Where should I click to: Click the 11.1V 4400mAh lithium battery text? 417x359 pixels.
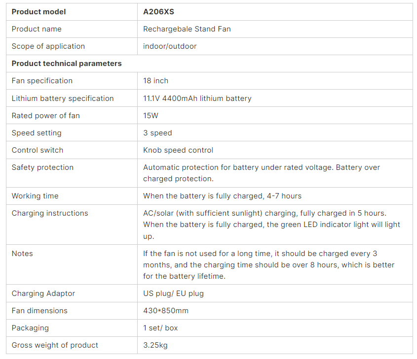[197, 98]
